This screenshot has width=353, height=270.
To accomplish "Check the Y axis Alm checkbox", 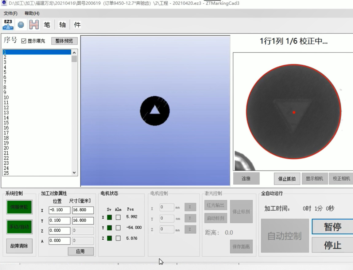I will pyautogui.click(x=118, y=228).
